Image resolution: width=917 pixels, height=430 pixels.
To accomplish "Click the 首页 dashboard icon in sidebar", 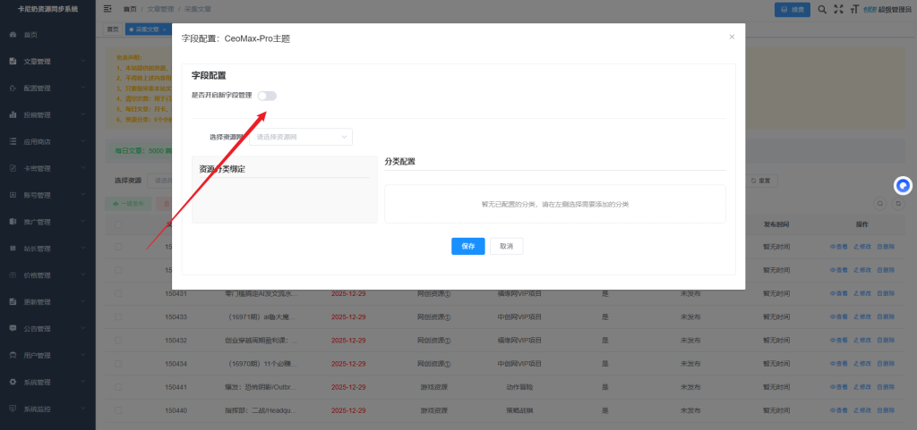I will point(13,35).
